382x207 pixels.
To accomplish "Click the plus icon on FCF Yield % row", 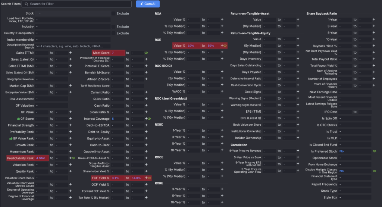I will point(147,178).
